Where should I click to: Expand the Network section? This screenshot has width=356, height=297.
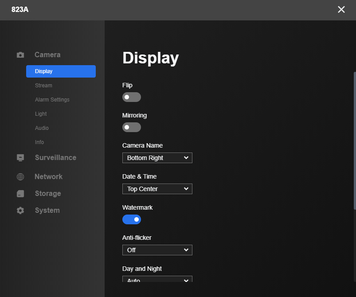coord(49,177)
